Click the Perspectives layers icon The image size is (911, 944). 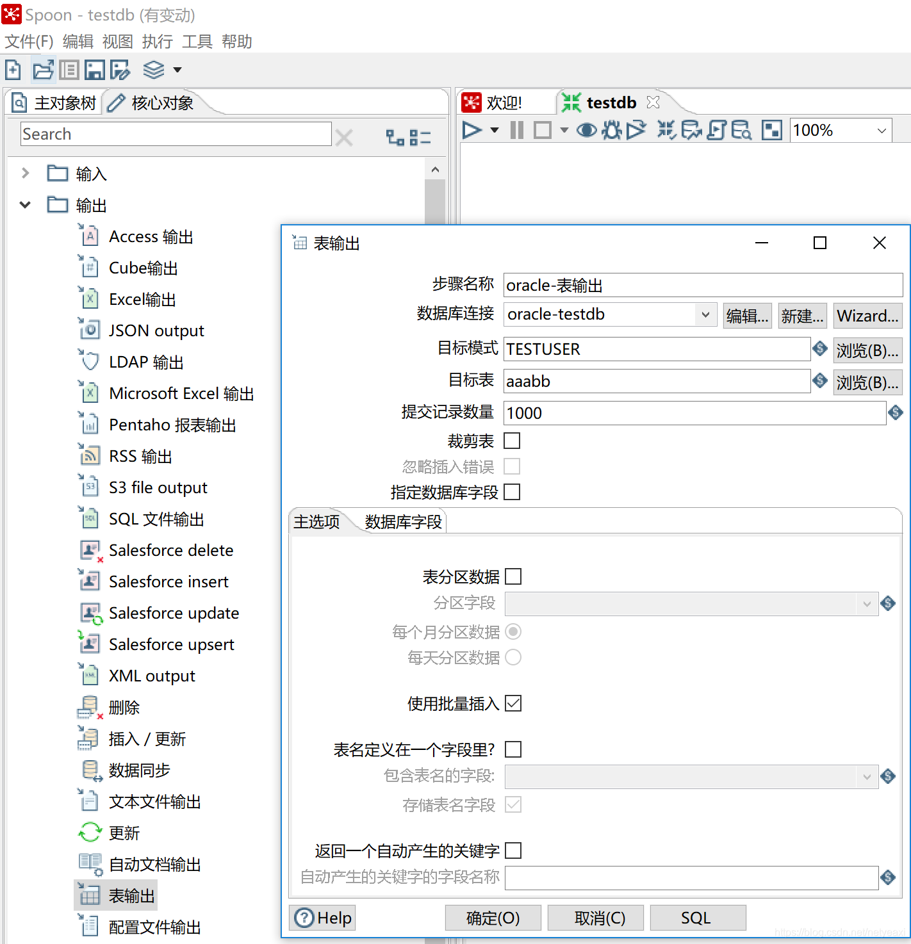pos(154,69)
